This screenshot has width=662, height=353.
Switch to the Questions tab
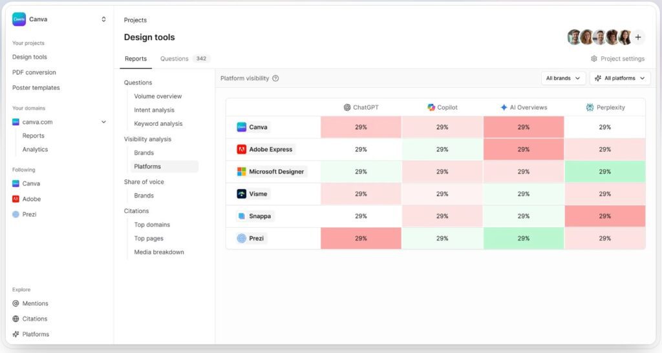pyautogui.click(x=175, y=59)
